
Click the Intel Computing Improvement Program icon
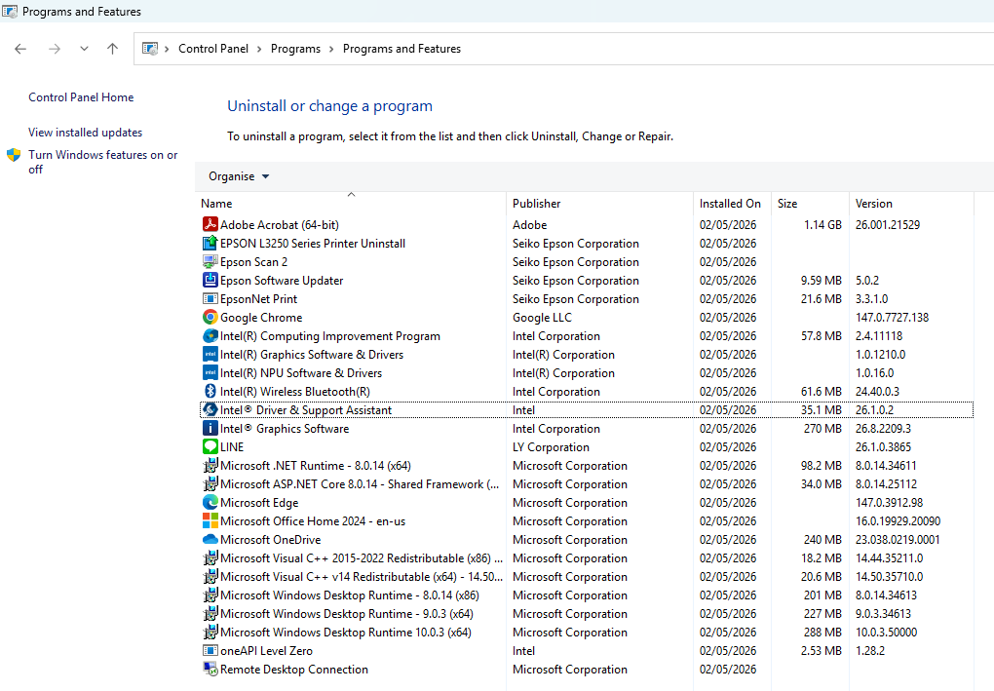point(210,335)
